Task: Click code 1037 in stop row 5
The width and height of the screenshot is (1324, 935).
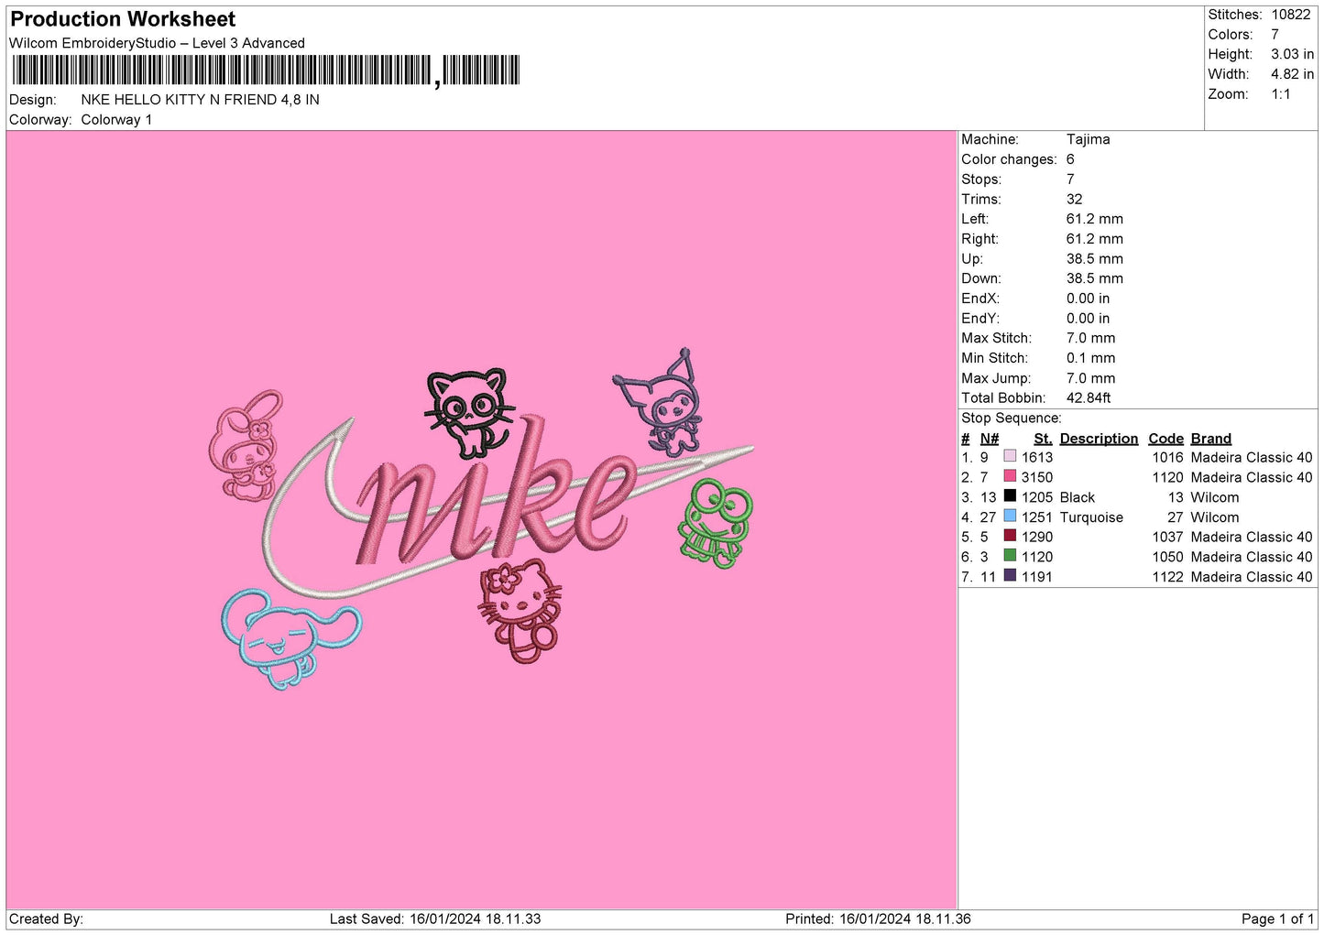Action: pos(1167,537)
